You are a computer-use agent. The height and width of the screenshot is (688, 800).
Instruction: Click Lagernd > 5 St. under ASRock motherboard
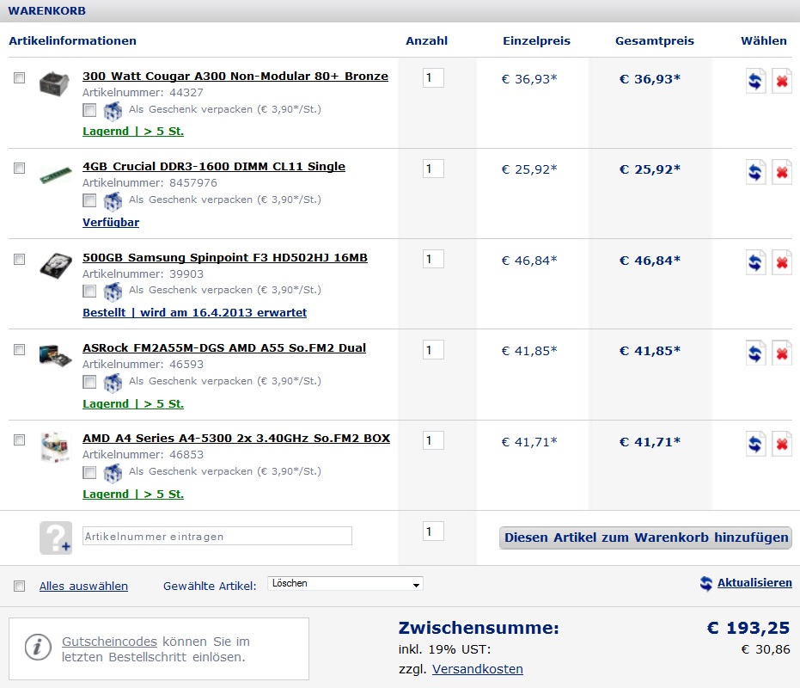click(133, 403)
